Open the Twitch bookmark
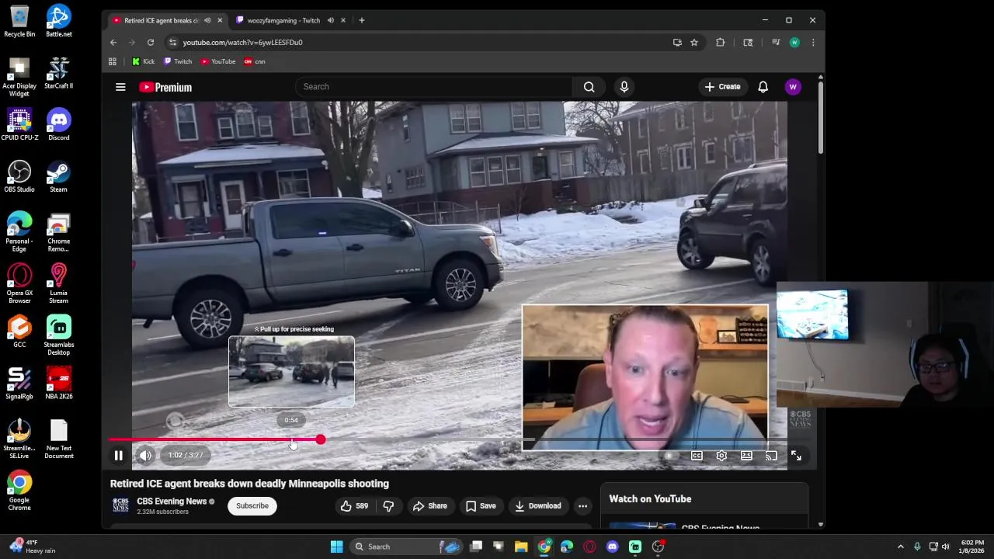Image resolution: width=994 pixels, height=559 pixels. coord(177,61)
